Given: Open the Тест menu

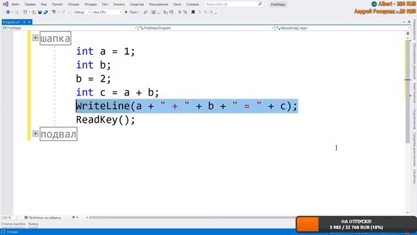Looking at the screenshot, I should tap(105, 5).
